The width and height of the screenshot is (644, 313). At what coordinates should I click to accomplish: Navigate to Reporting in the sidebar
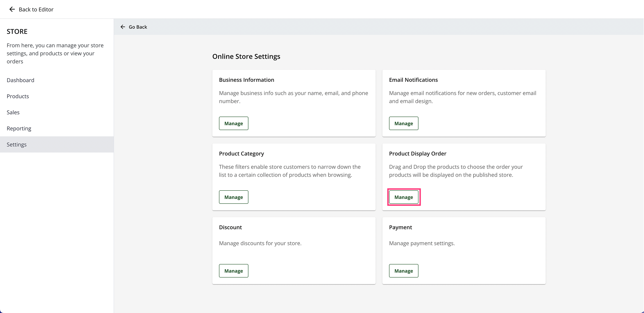[x=19, y=128]
